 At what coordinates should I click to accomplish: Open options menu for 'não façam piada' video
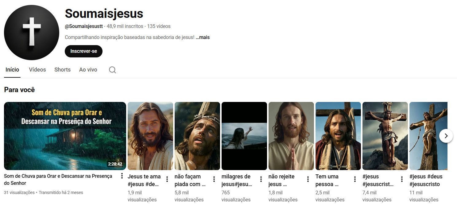click(x=214, y=178)
